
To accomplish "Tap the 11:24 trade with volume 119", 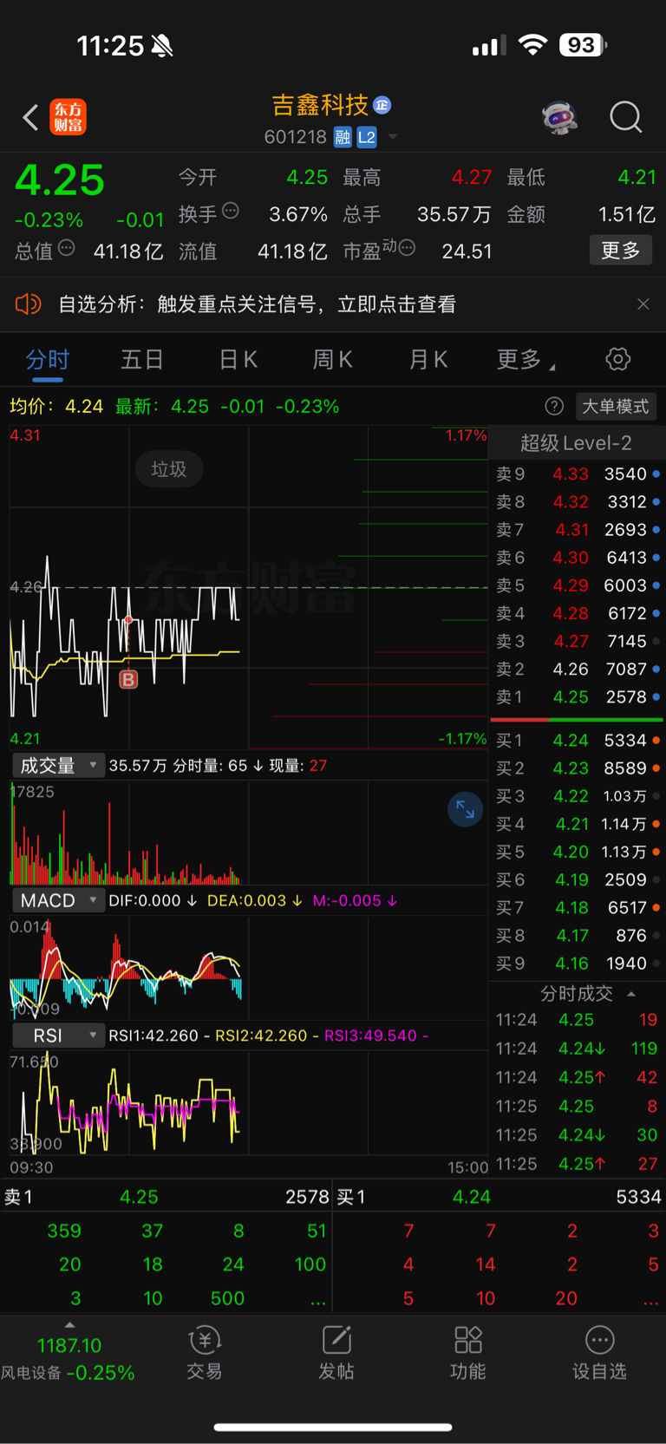I will [577, 1049].
